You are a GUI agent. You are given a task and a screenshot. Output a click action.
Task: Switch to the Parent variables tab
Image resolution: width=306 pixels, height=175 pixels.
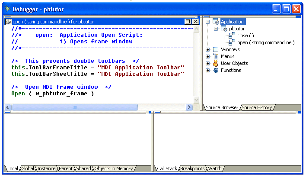pos(66,169)
